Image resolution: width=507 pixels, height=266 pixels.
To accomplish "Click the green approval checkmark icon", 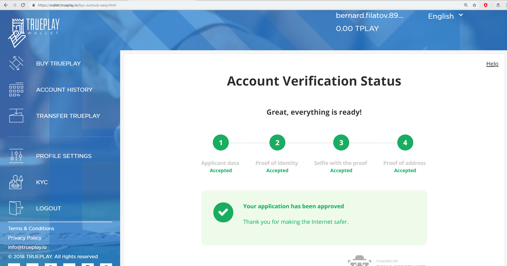I will point(223,212).
